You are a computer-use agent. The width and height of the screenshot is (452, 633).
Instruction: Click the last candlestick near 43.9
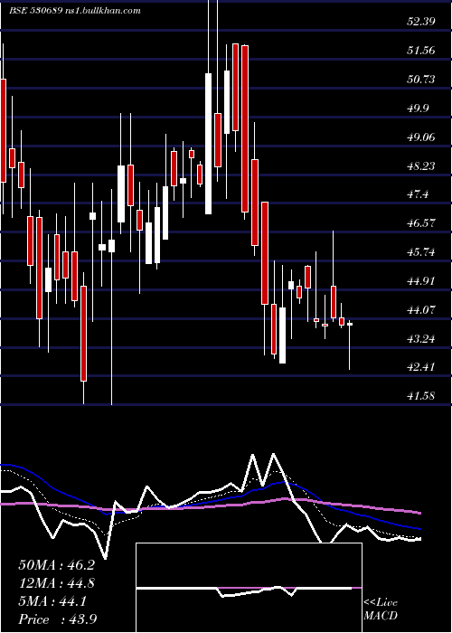(350, 324)
